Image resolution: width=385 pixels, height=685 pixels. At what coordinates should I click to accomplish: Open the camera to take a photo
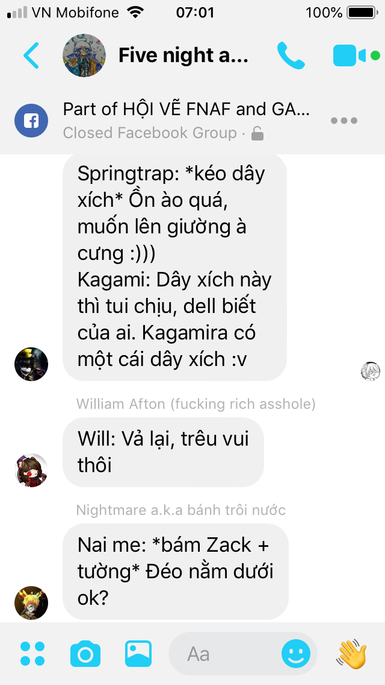coord(85,654)
